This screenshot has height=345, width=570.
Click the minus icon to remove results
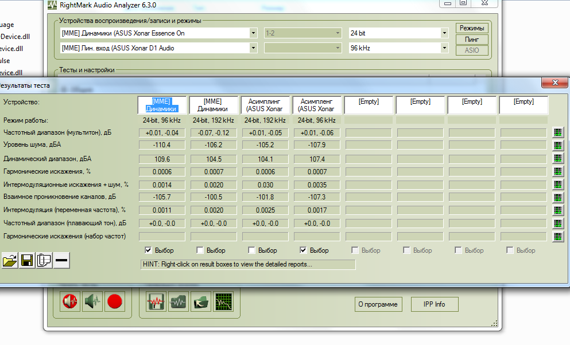pos(61,261)
